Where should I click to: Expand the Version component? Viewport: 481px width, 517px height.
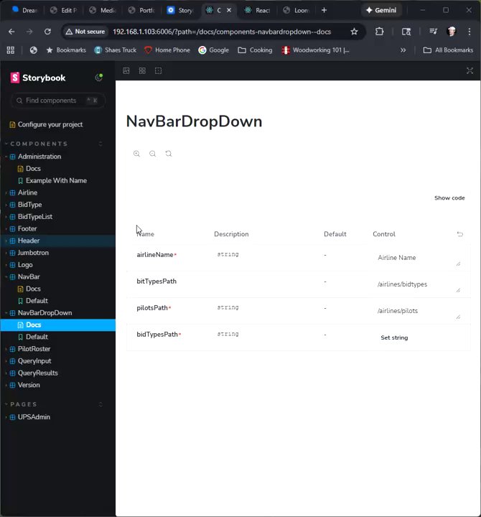29,385
